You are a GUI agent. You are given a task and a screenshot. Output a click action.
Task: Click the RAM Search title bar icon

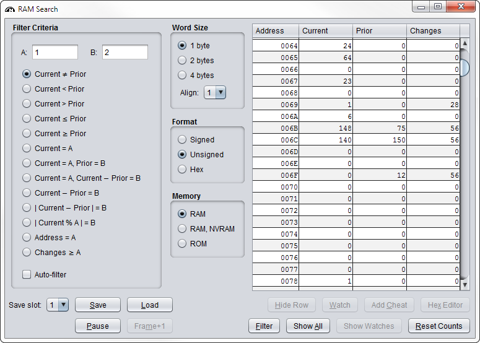(x=9, y=9)
